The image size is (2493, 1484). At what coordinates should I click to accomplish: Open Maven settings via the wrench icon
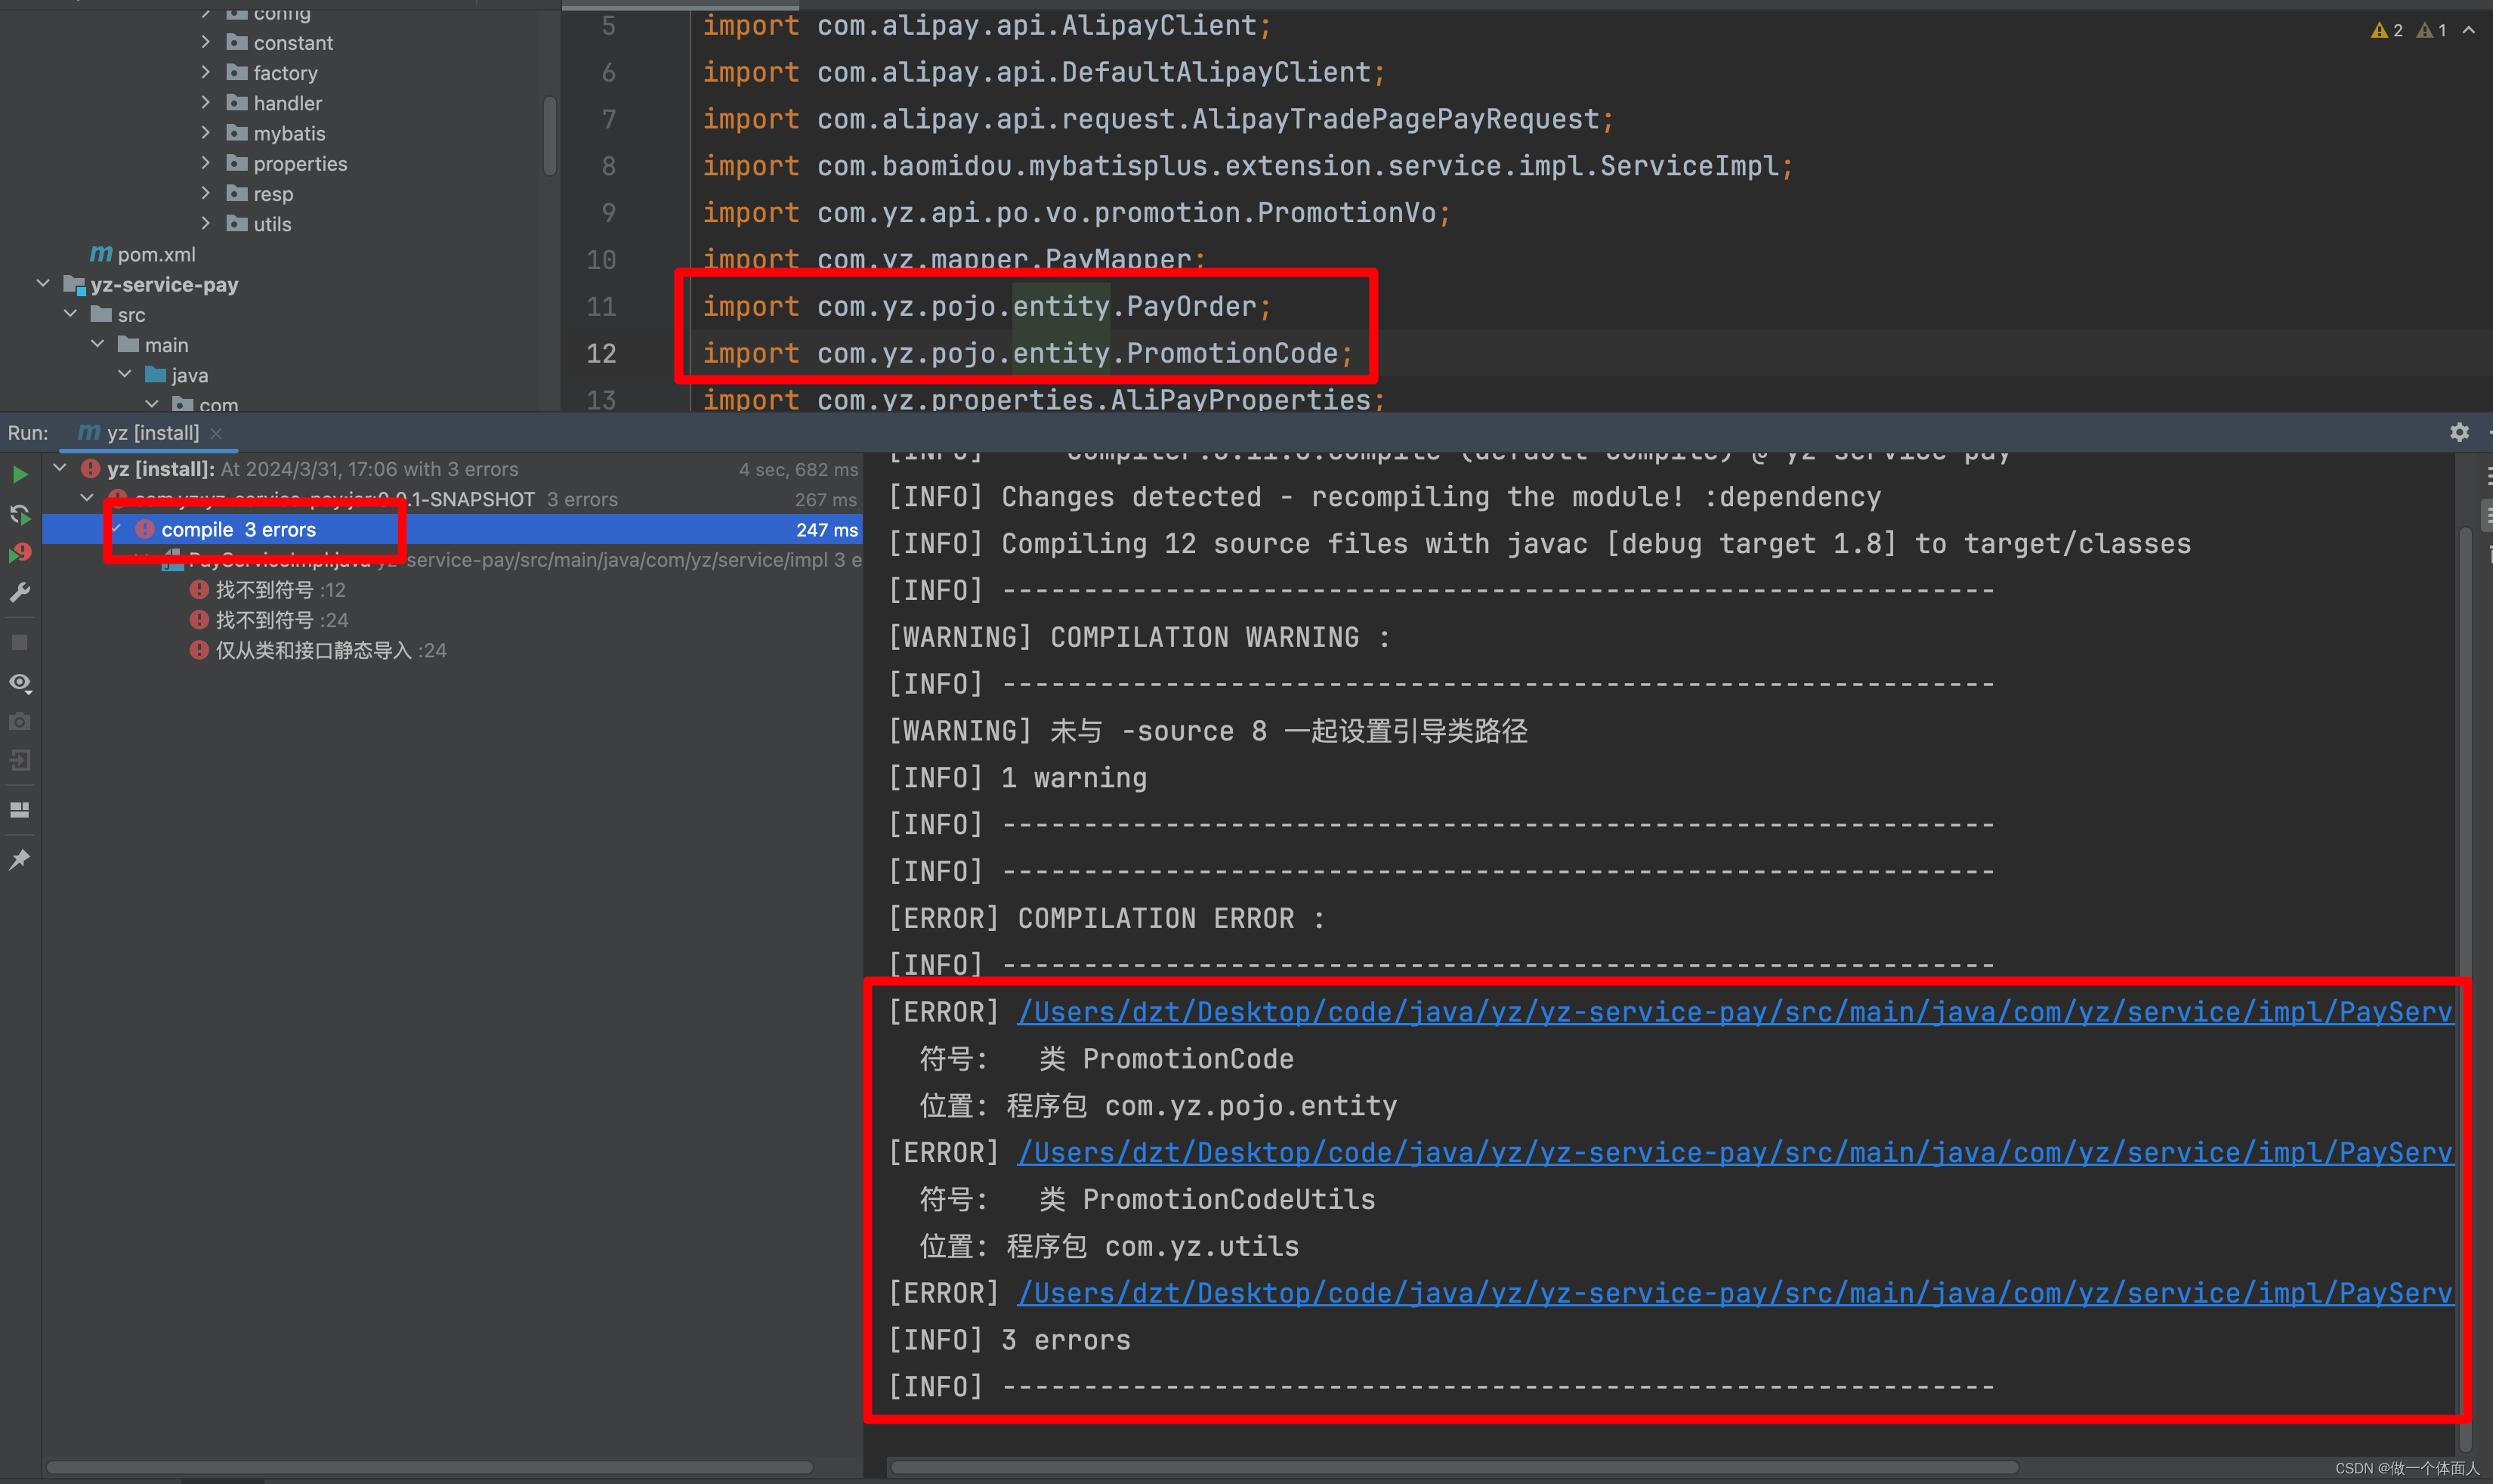tap(20, 593)
